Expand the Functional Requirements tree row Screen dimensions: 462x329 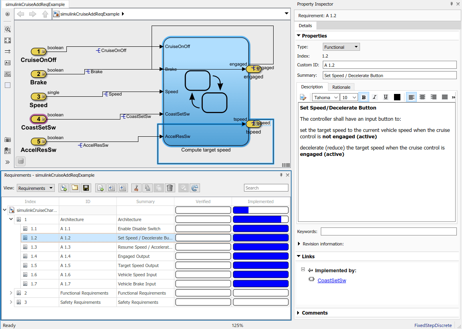coord(11,293)
